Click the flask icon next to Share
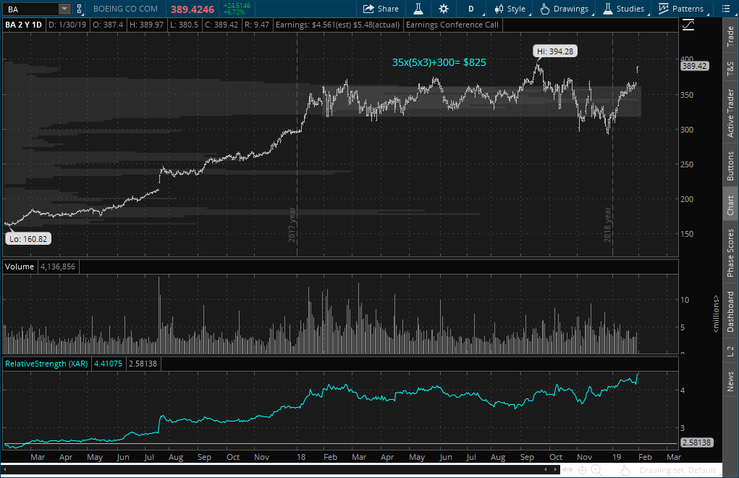Image resolution: width=739 pixels, height=478 pixels. 418,9
